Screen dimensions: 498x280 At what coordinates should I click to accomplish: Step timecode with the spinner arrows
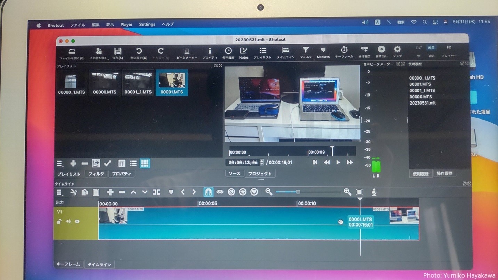262,162
